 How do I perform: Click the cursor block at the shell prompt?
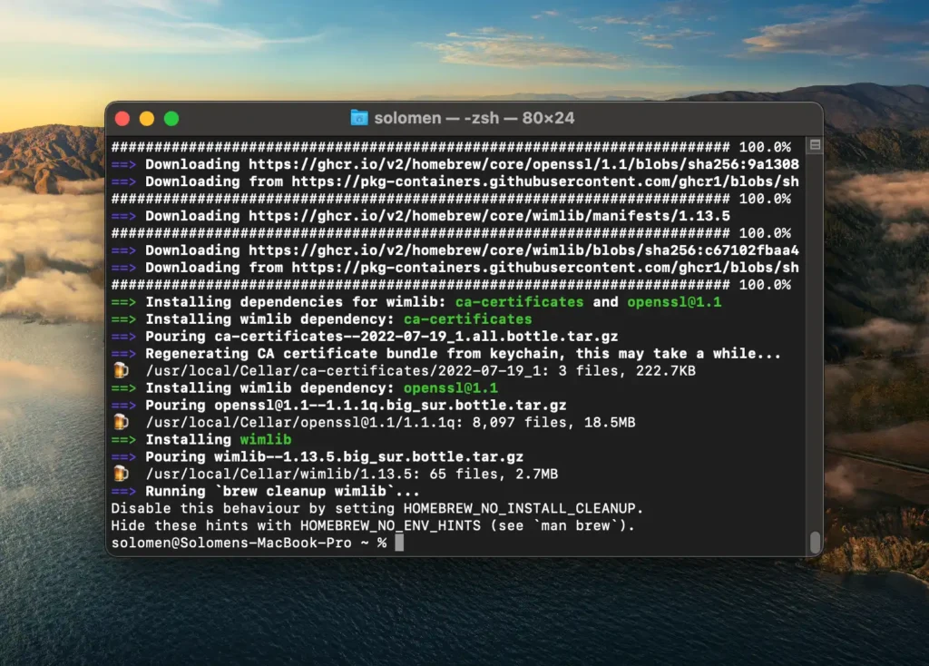coord(399,543)
